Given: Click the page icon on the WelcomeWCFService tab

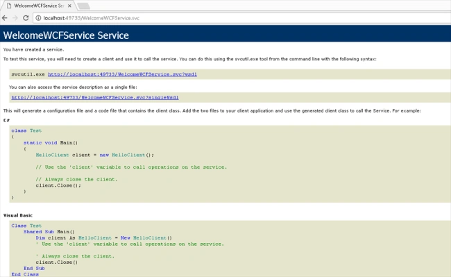Looking at the screenshot, I should pyautogui.click(x=9, y=6).
